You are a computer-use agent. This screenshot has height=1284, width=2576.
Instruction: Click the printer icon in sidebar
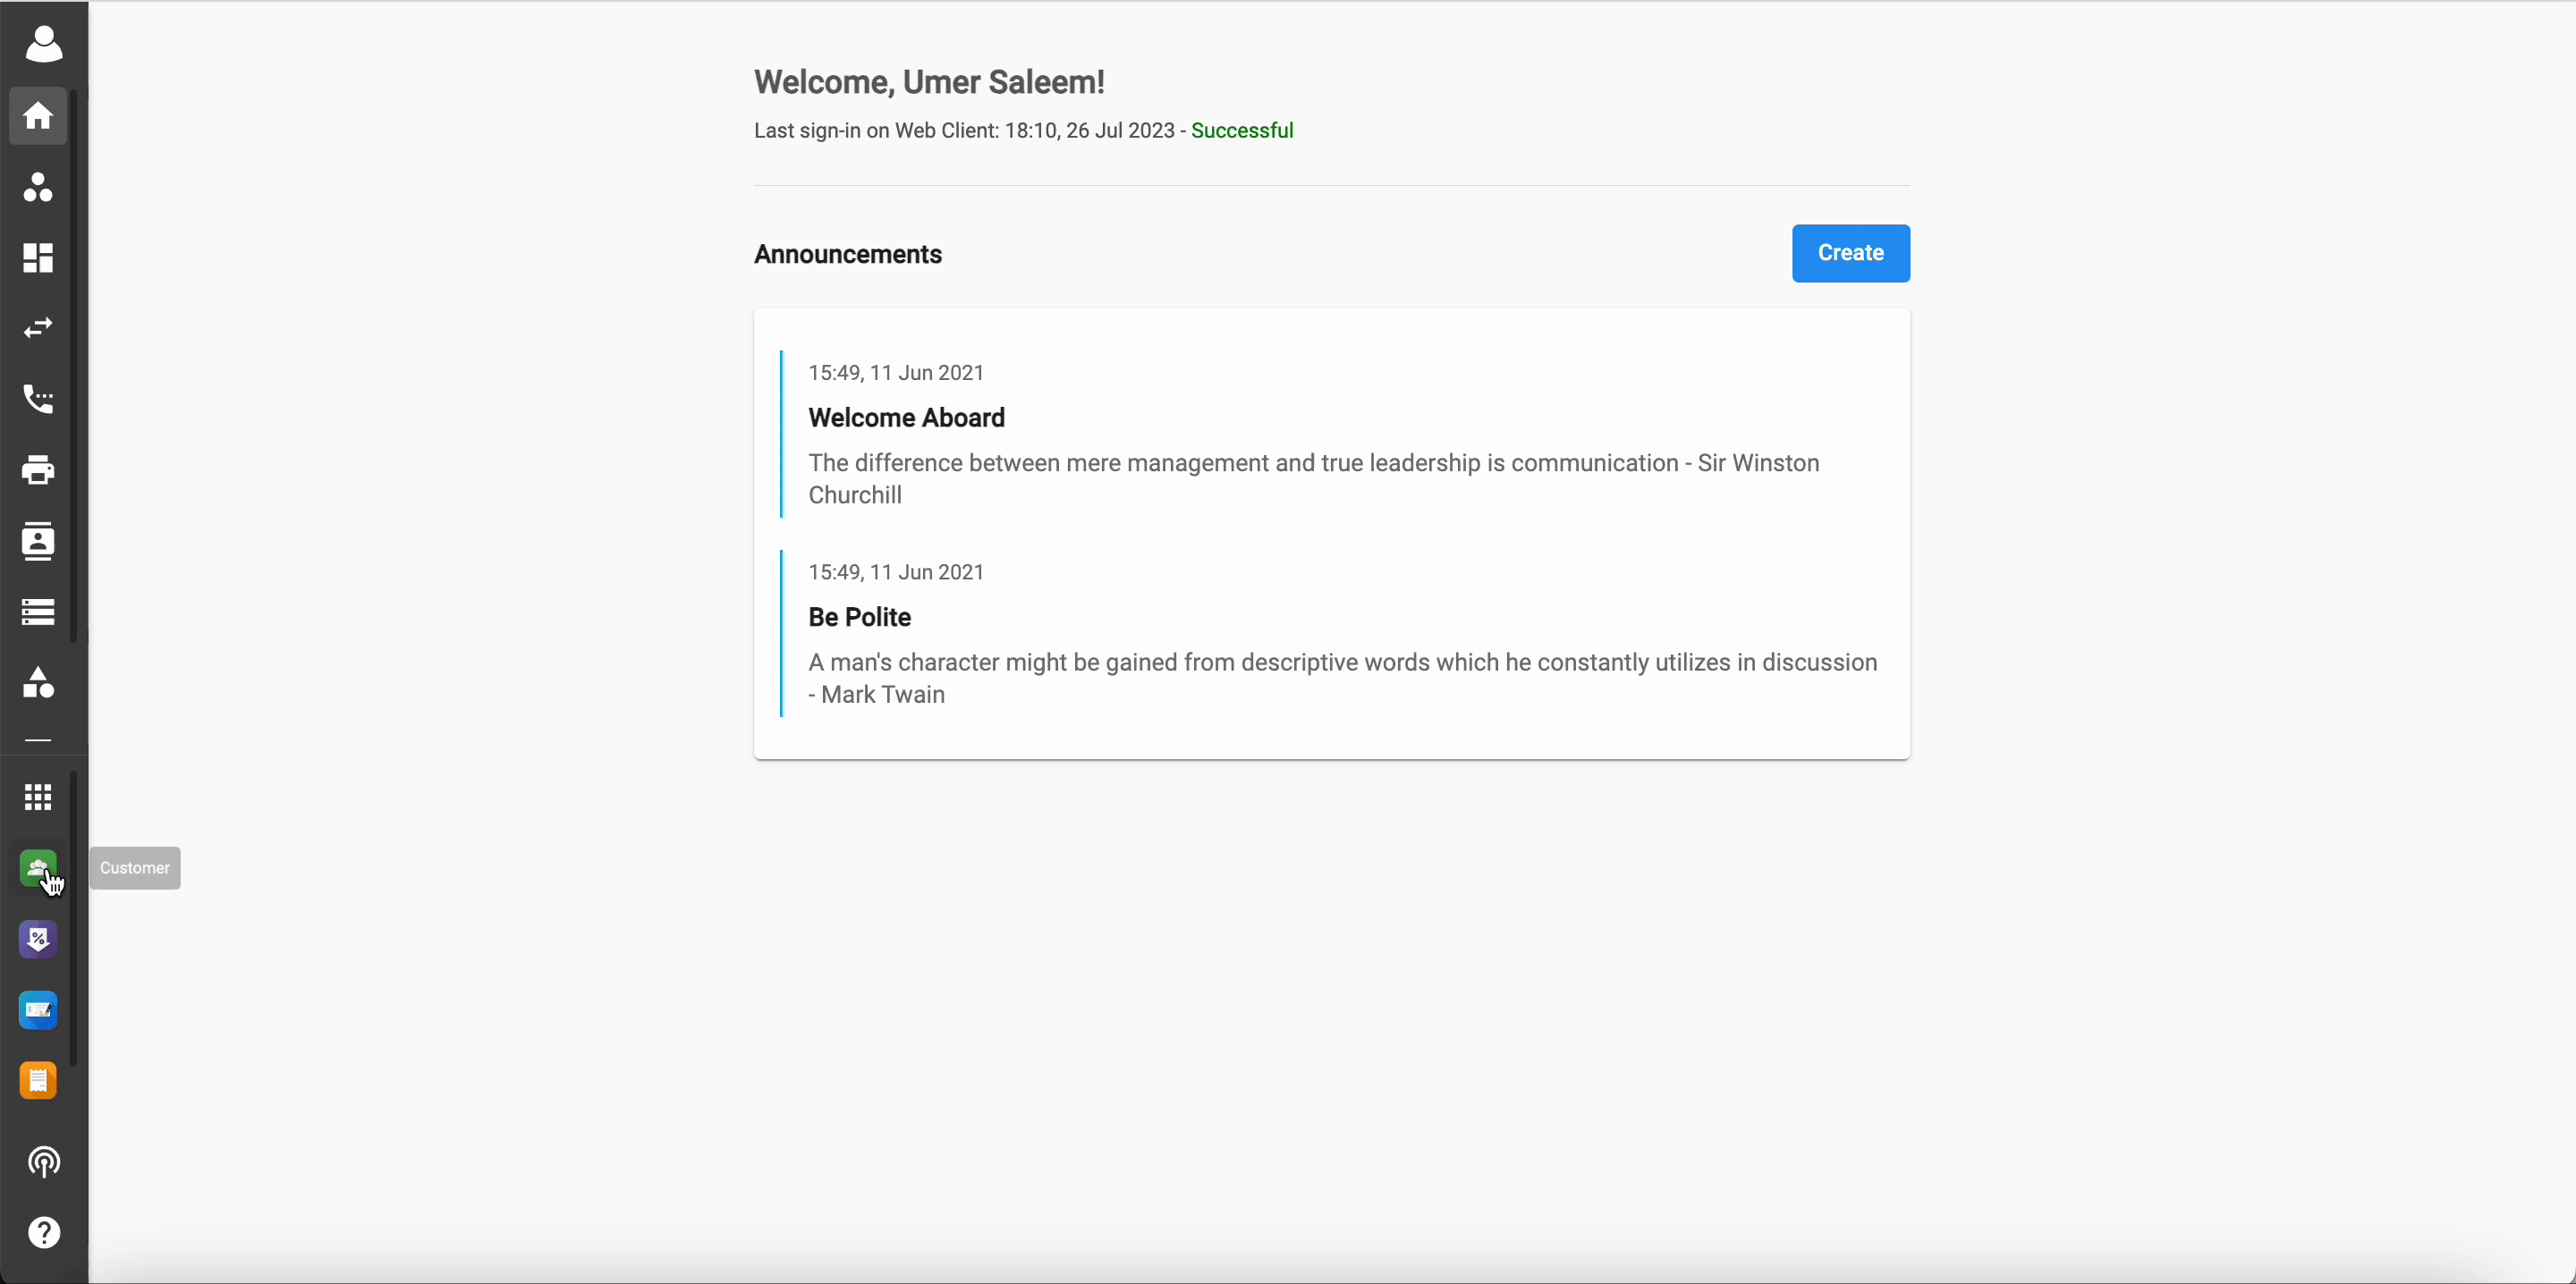point(38,470)
